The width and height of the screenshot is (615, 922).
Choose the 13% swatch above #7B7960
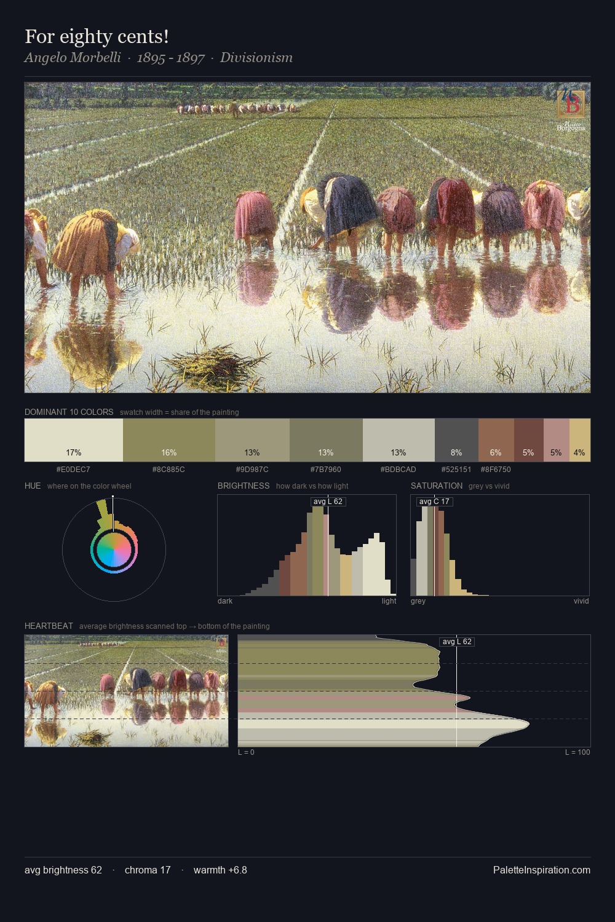326,440
